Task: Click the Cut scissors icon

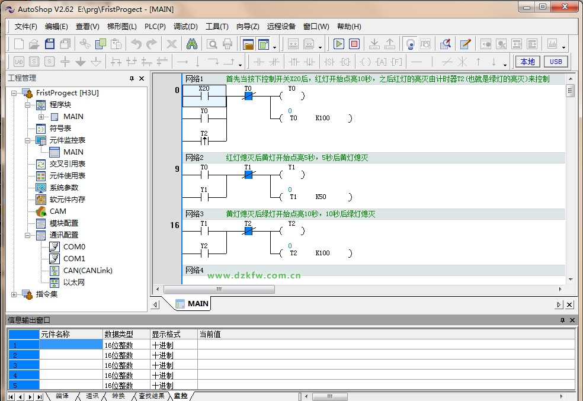Action: coord(85,44)
